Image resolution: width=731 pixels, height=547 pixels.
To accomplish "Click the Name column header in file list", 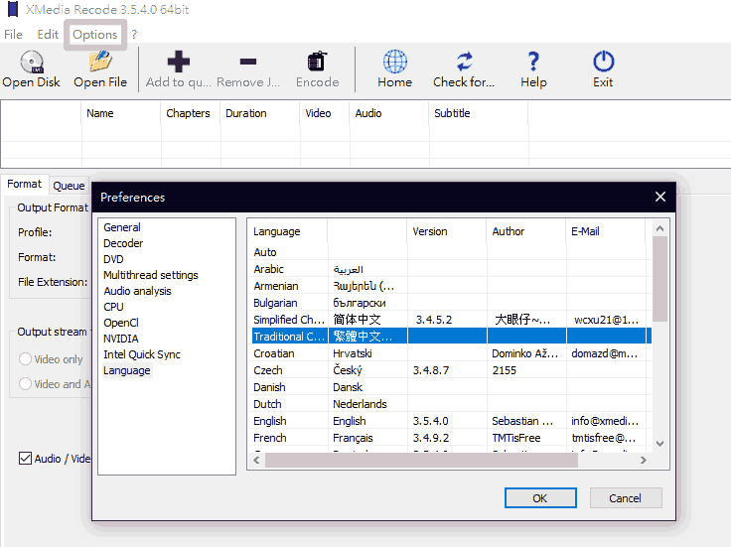I will [121, 113].
